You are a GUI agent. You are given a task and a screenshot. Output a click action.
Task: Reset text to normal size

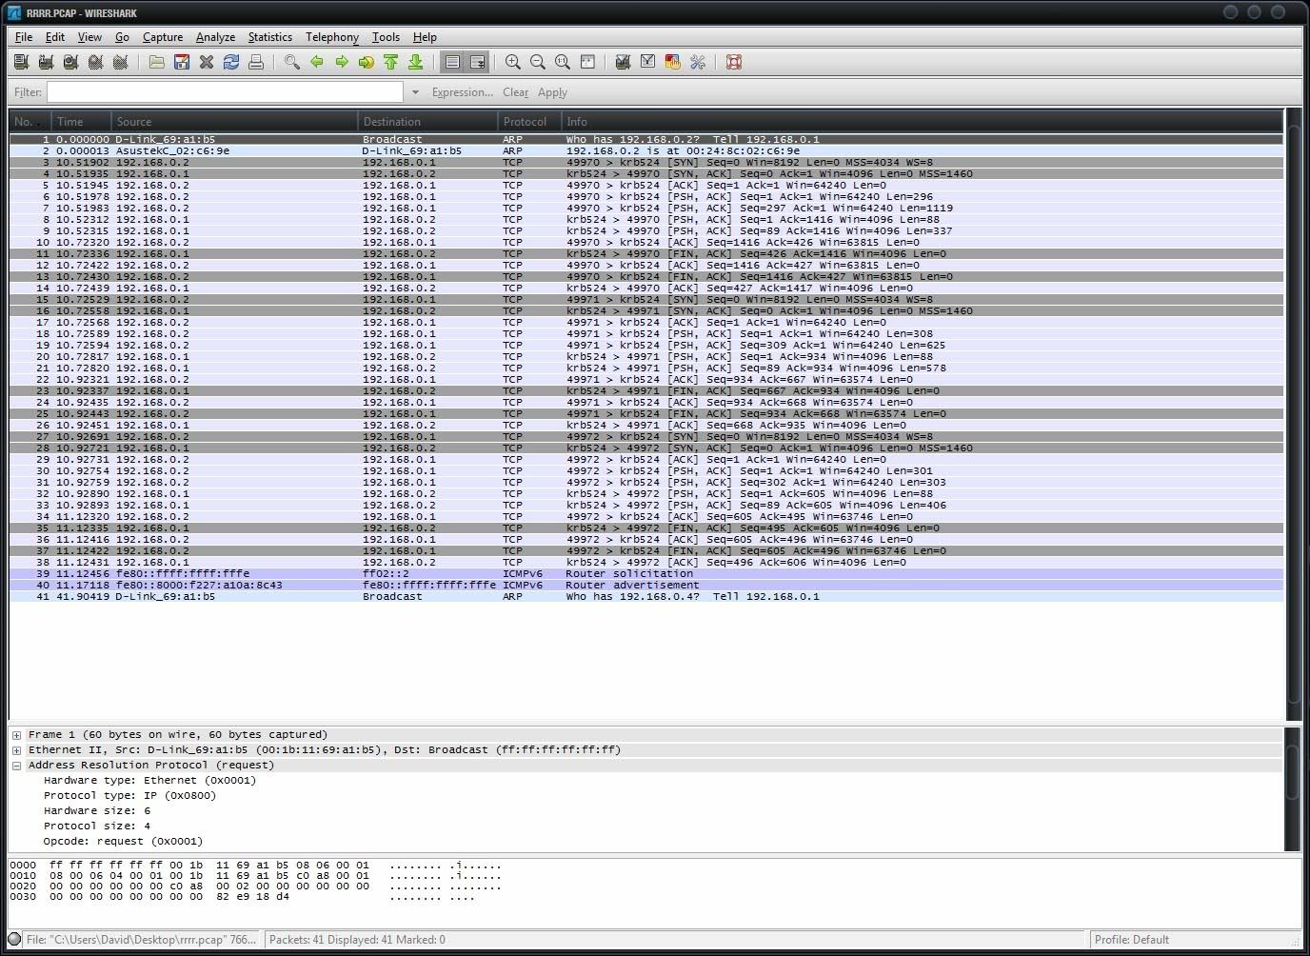pos(563,62)
